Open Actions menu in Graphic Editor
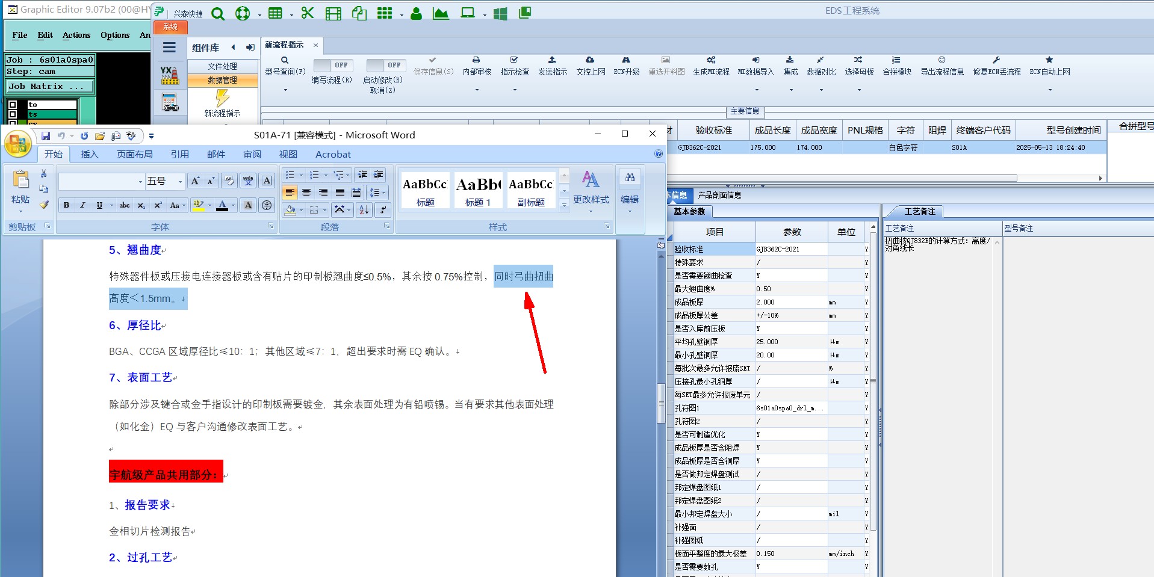The width and height of the screenshot is (1154, 577). point(76,35)
